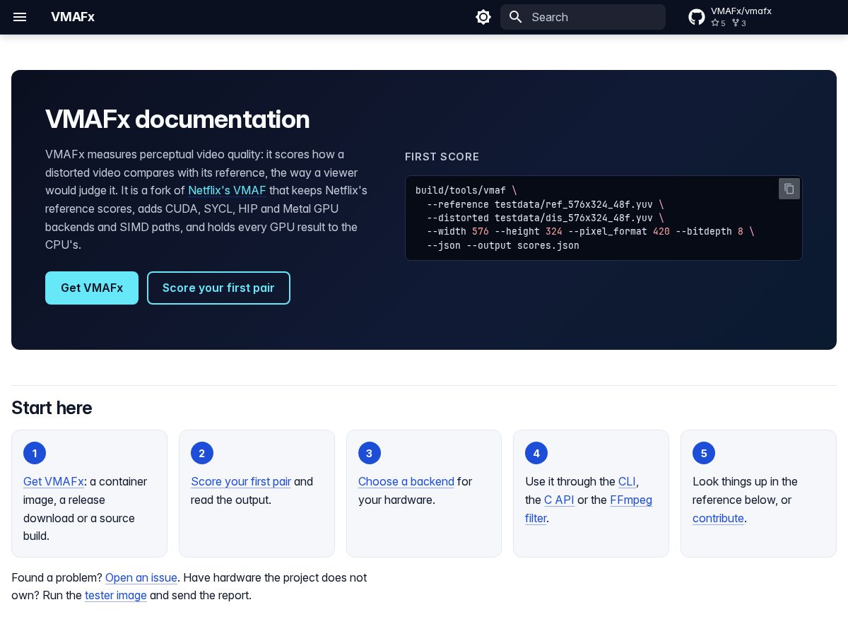Open the Choose a backend link
This screenshot has height=636, width=848.
point(406,481)
